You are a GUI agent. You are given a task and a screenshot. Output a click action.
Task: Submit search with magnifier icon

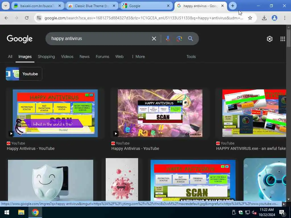click(x=190, y=39)
